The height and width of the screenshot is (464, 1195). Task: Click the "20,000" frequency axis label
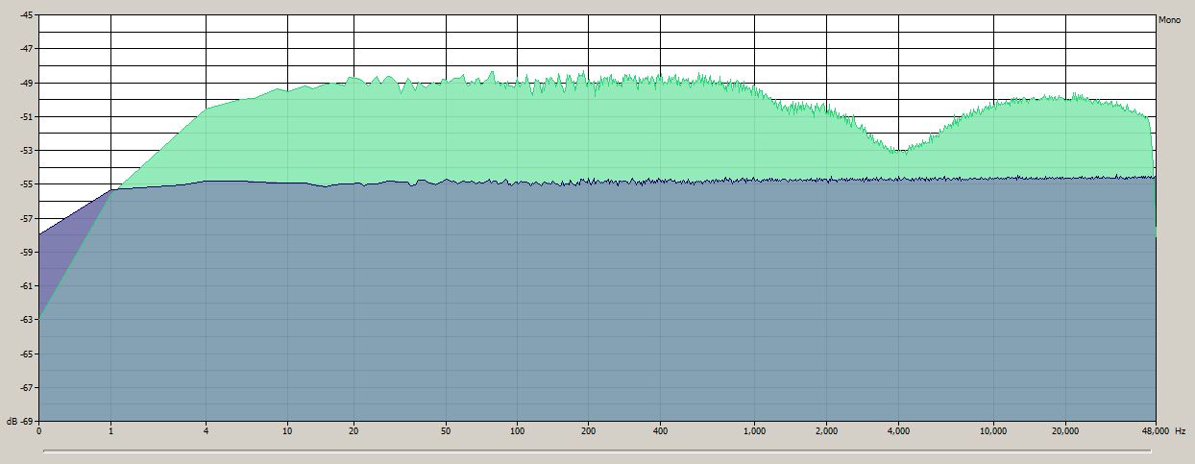point(1064,431)
